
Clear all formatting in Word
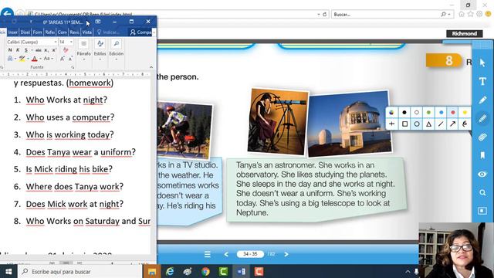pyautogui.click(x=66, y=50)
